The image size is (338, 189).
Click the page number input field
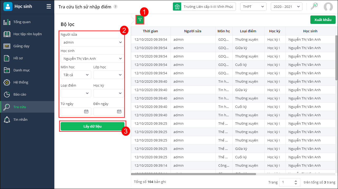click(290, 182)
